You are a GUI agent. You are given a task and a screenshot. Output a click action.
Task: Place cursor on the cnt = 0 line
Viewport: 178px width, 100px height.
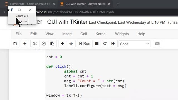click(54, 57)
